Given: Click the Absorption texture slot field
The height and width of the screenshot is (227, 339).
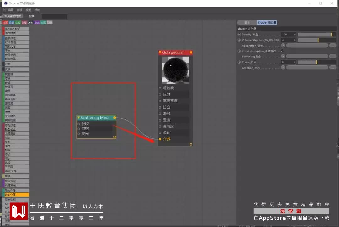Looking at the screenshot, I should click(307, 46).
